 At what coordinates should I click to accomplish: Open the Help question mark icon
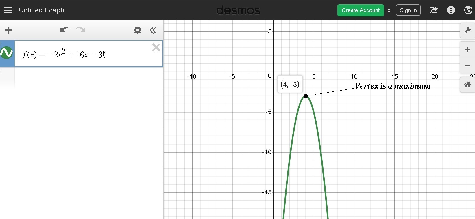(451, 10)
